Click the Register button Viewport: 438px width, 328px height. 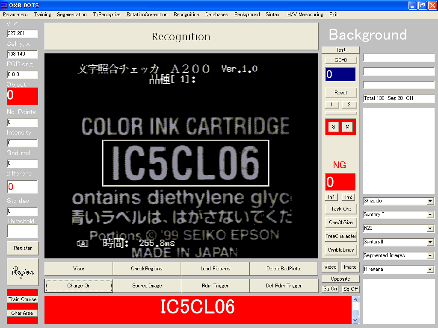[23, 248]
